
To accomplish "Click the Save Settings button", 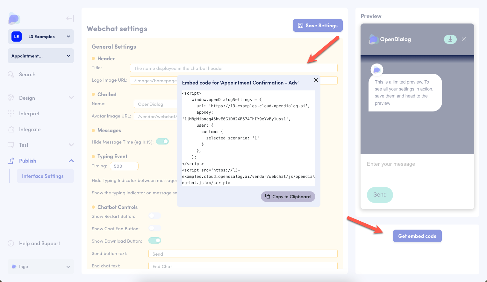I will 318,25.
